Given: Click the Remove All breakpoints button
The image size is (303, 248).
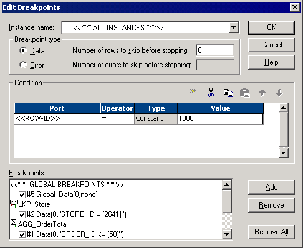Looking at the screenshot, I should point(271,232).
